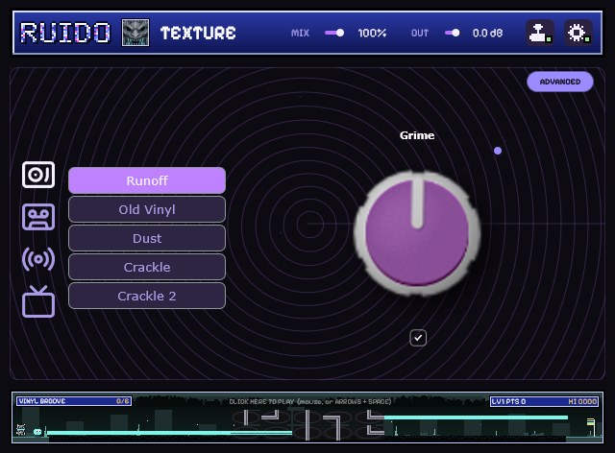Click the Vinyl Groove 0/6 progress label

(x=74, y=401)
